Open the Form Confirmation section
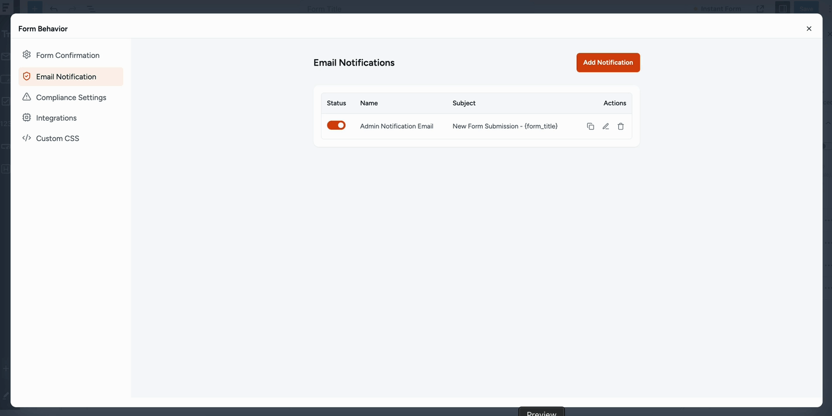The width and height of the screenshot is (832, 416). pyautogui.click(x=67, y=55)
